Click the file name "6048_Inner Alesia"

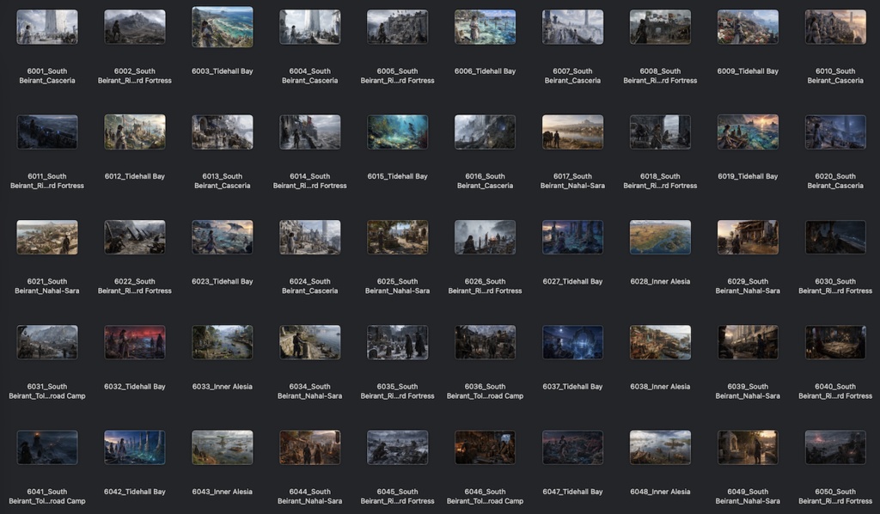(x=660, y=492)
